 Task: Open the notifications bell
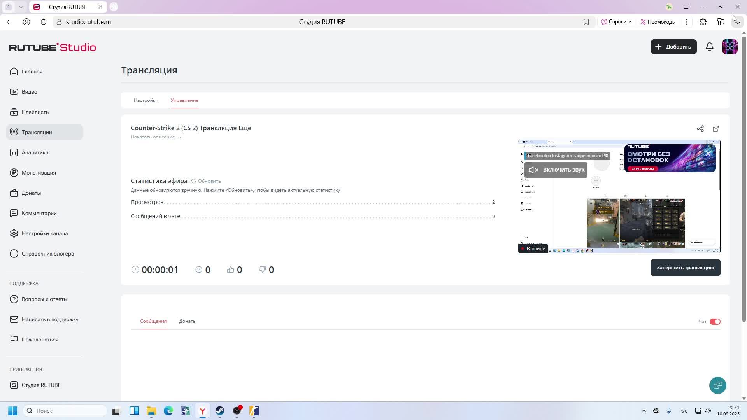coord(710,47)
